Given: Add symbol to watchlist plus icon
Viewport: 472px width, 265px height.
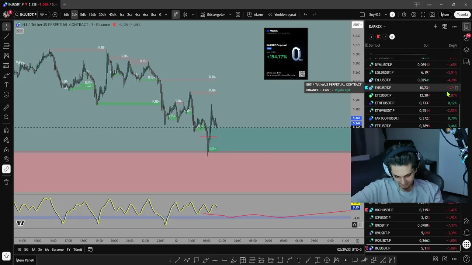Looking at the screenshot, I should point(435,26).
